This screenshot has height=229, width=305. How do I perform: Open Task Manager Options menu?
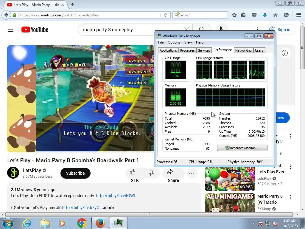pos(174,42)
